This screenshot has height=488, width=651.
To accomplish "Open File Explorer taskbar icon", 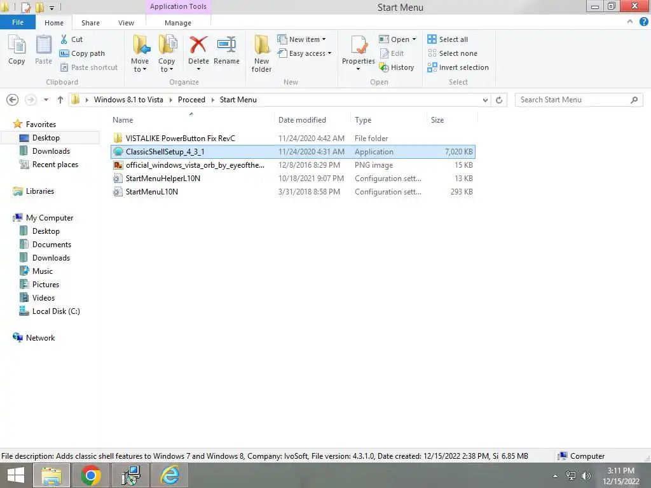I will (51, 475).
